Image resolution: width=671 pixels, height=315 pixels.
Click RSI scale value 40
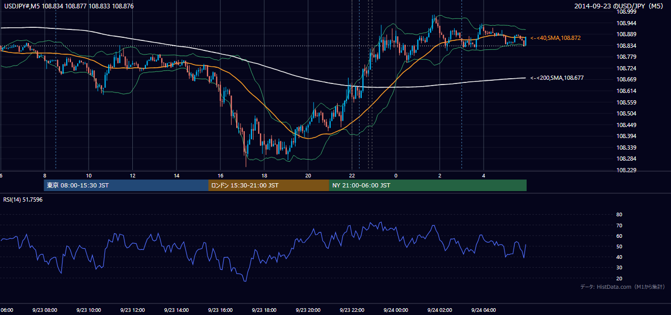tap(619, 257)
